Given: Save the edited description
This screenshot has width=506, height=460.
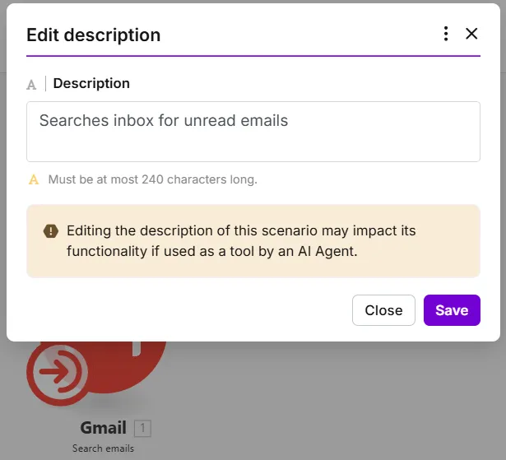Looking at the screenshot, I should pyautogui.click(x=452, y=310).
